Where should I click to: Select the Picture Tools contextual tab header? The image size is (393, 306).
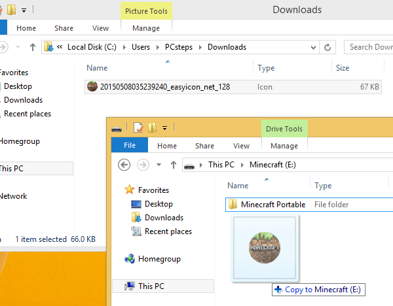[x=146, y=11]
